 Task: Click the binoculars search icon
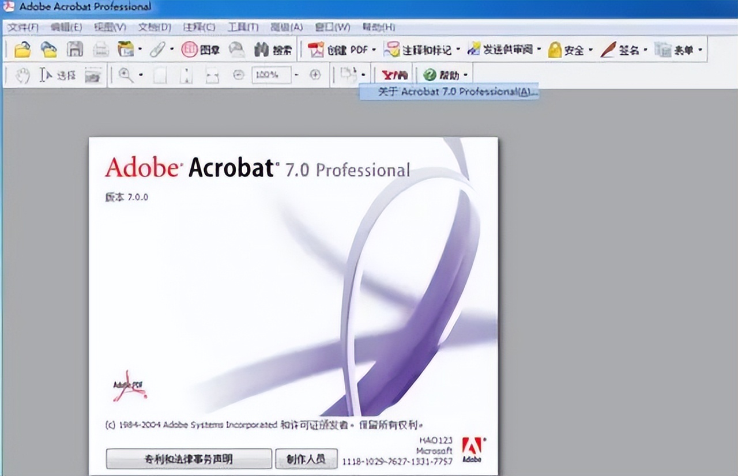262,50
